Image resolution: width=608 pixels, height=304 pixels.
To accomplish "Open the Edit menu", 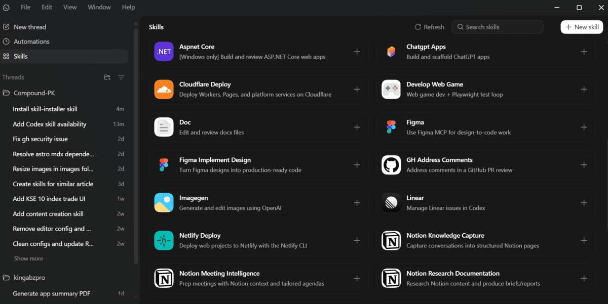I will click(x=47, y=7).
